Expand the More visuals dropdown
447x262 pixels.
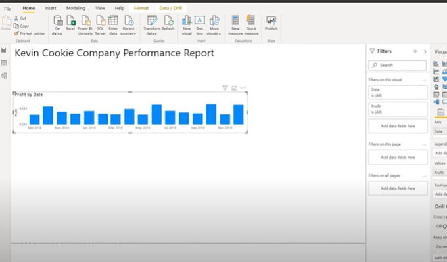(x=214, y=26)
